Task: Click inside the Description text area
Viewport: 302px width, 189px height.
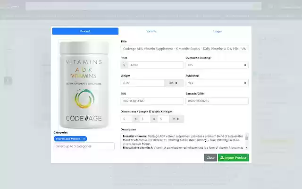Action: pyautogui.click(x=183, y=142)
